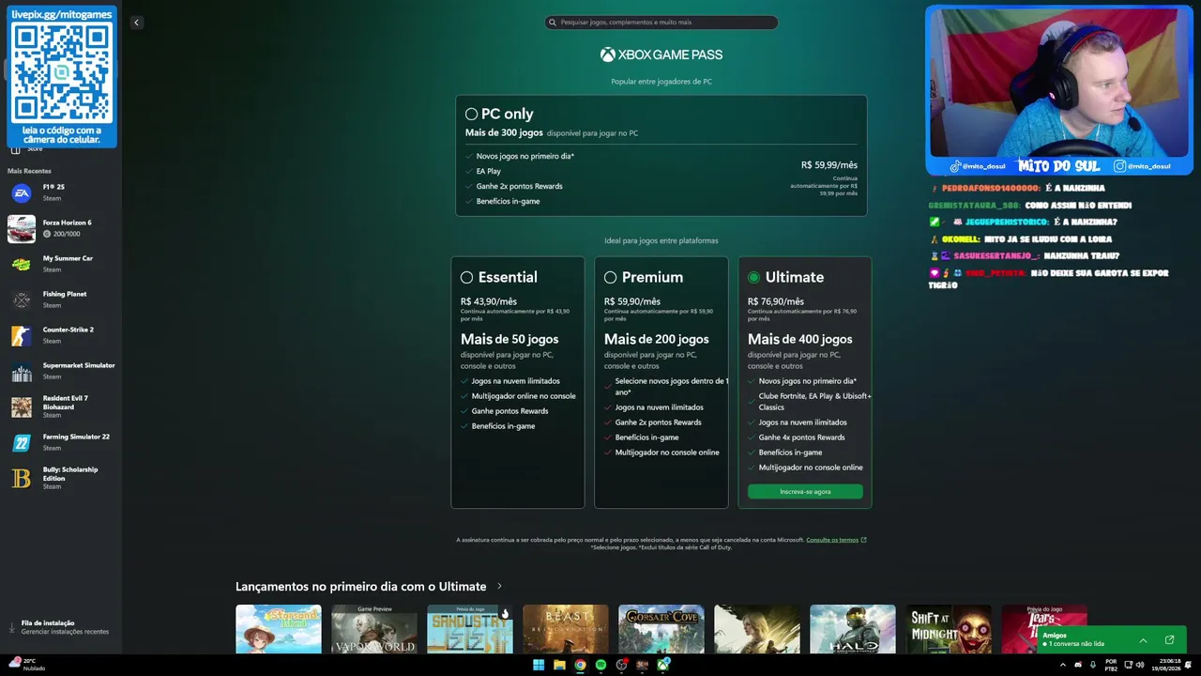This screenshot has width=1201, height=676.
Task: Click Multijogador online no console under Essential
Action: click(x=524, y=396)
